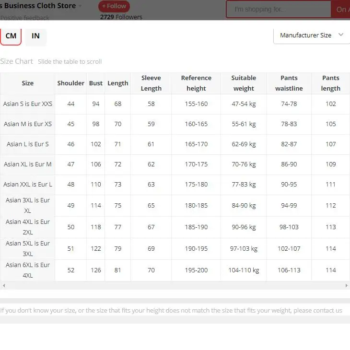This screenshot has width=350, height=350.
Task: Click the 98-103 pants waistline cell
Action: 289,227
